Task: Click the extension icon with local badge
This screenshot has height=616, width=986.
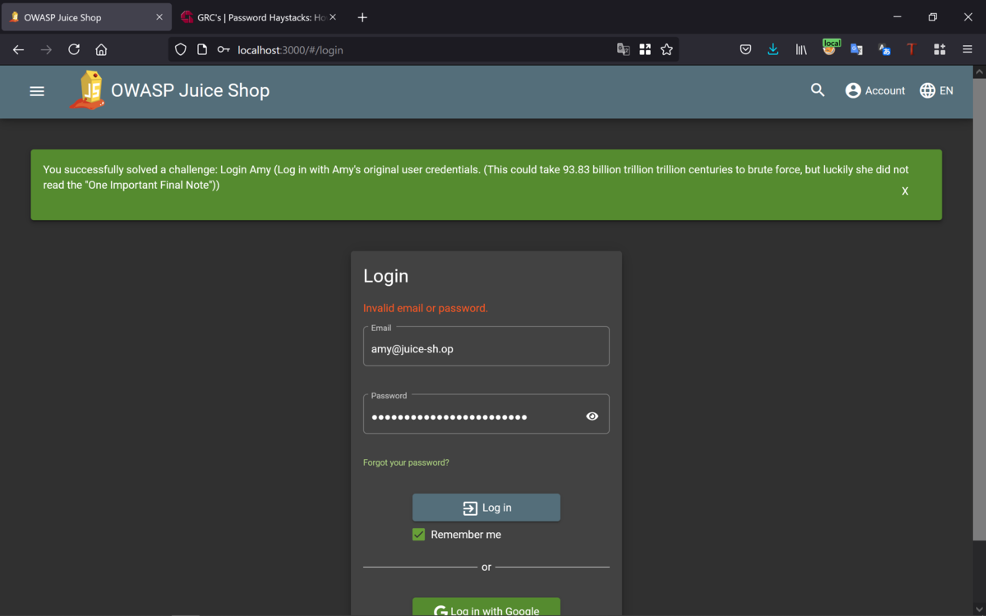Action: point(830,48)
